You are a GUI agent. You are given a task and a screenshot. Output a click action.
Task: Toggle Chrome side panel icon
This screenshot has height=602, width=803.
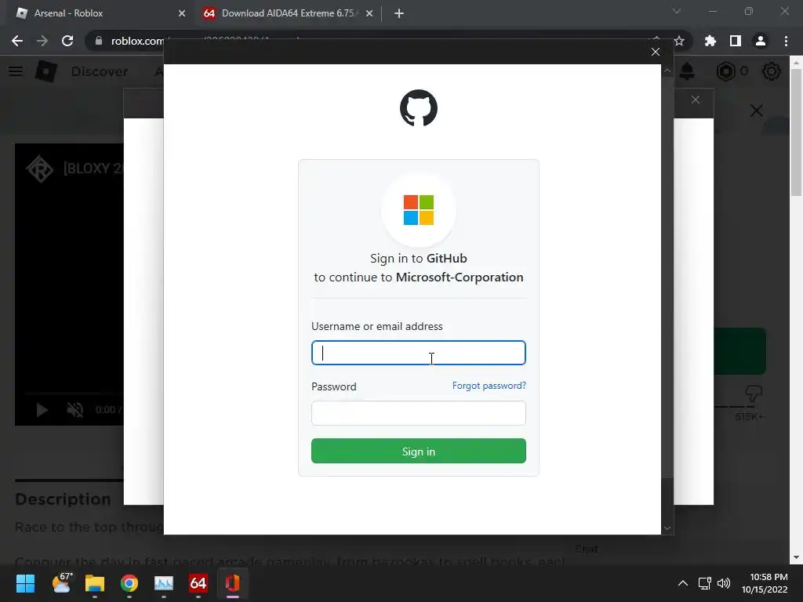(x=736, y=41)
